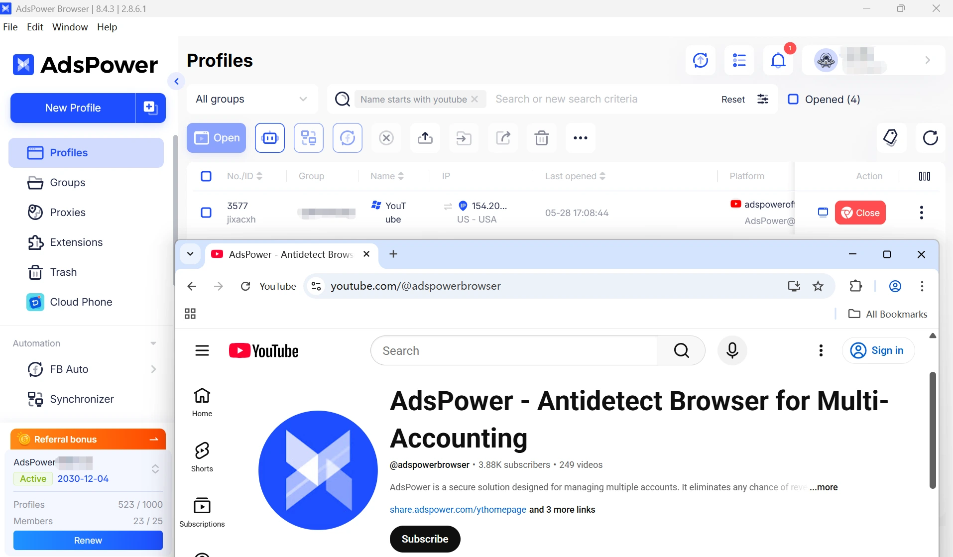
Task: Expand the account switcher arrows
Action: (x=155, y=469)
